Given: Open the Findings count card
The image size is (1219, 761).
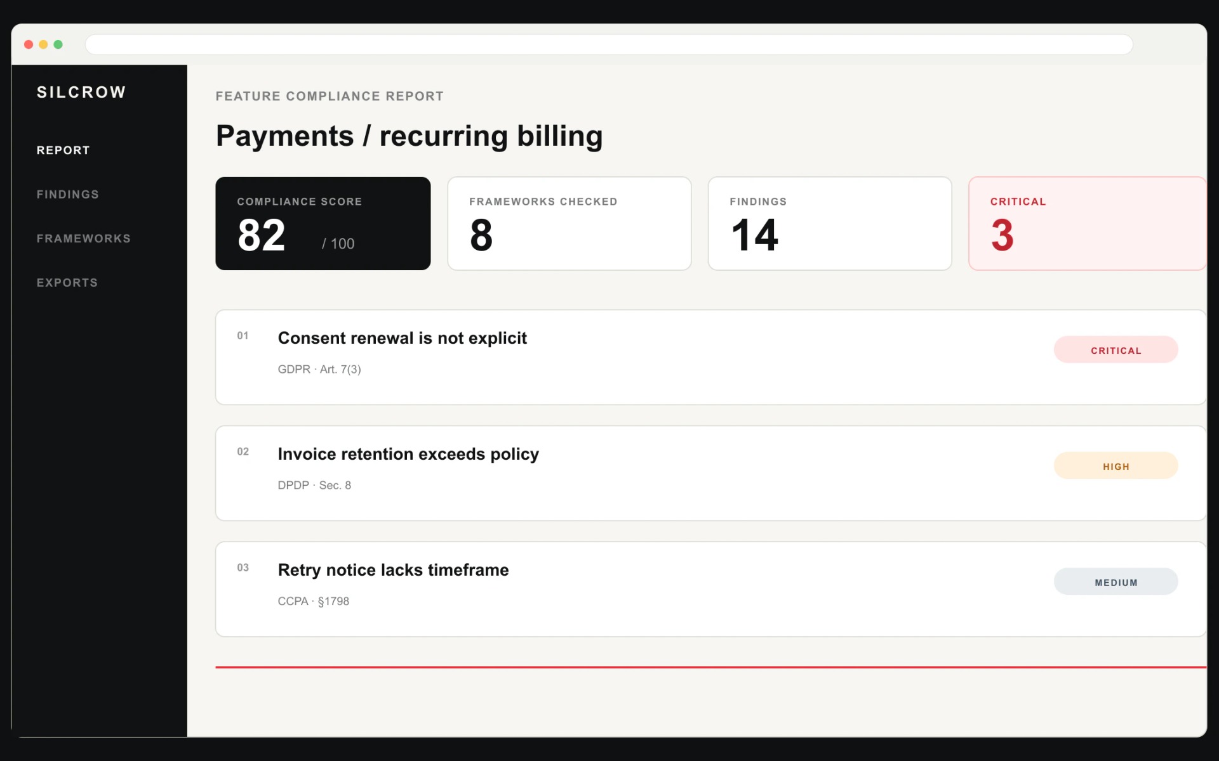Looking at the screenshot, I should tap(829, 223).
